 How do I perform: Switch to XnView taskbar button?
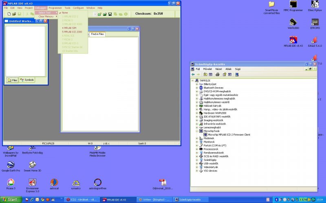click(x=154, y=200)
